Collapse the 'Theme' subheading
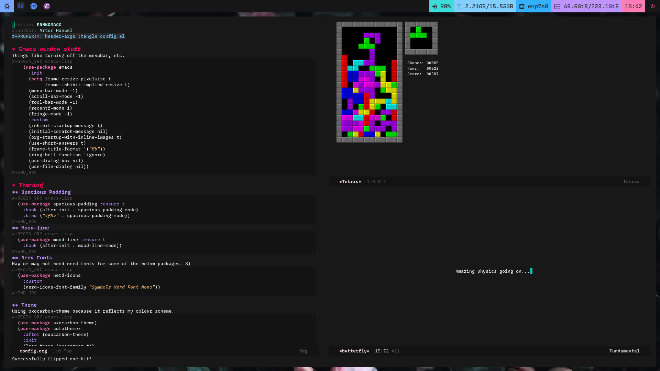Screen dimensions: 660x371 (24, 305)
